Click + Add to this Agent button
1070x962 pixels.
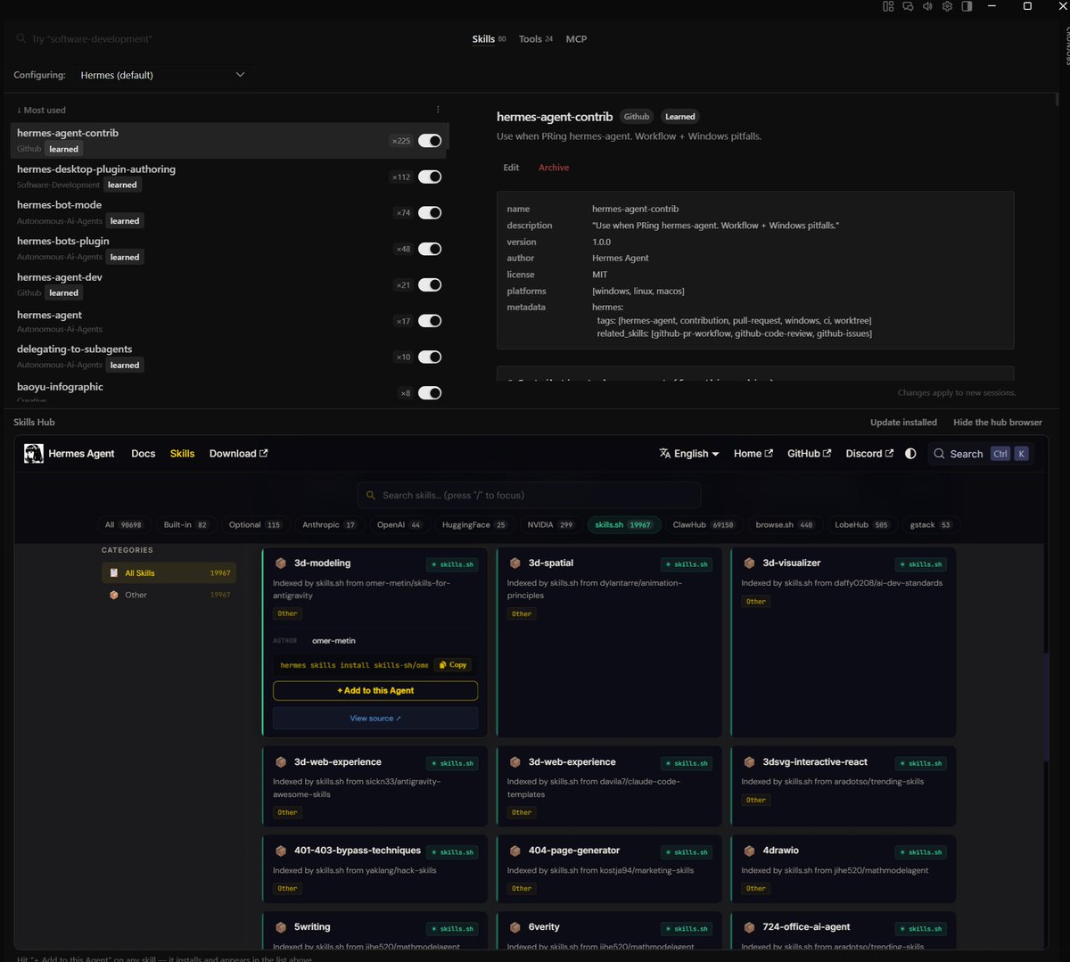(x=375, y=691)
